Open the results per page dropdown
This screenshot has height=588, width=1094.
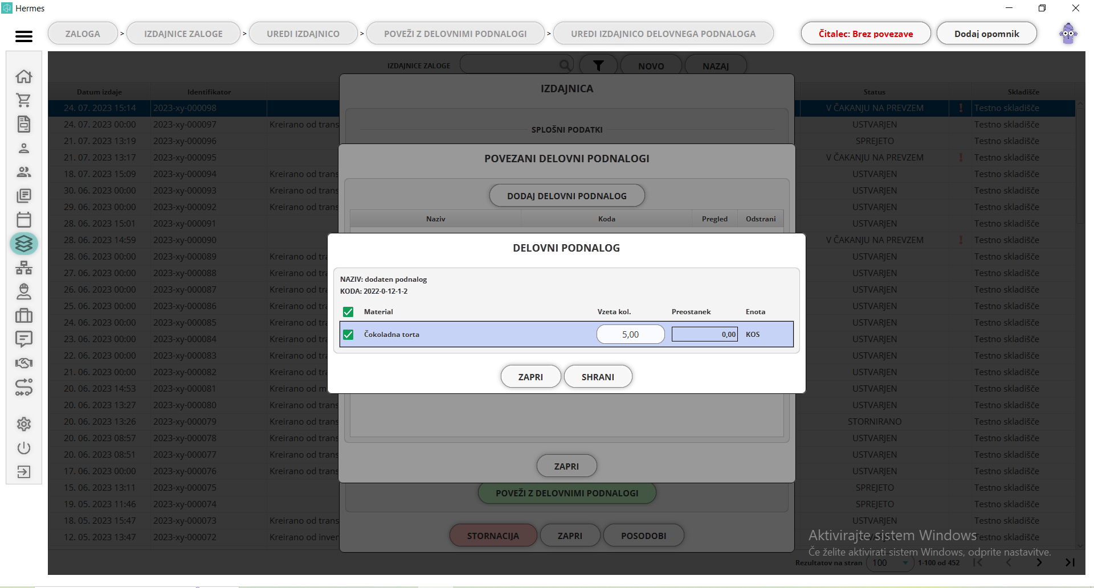pos(890,563)
